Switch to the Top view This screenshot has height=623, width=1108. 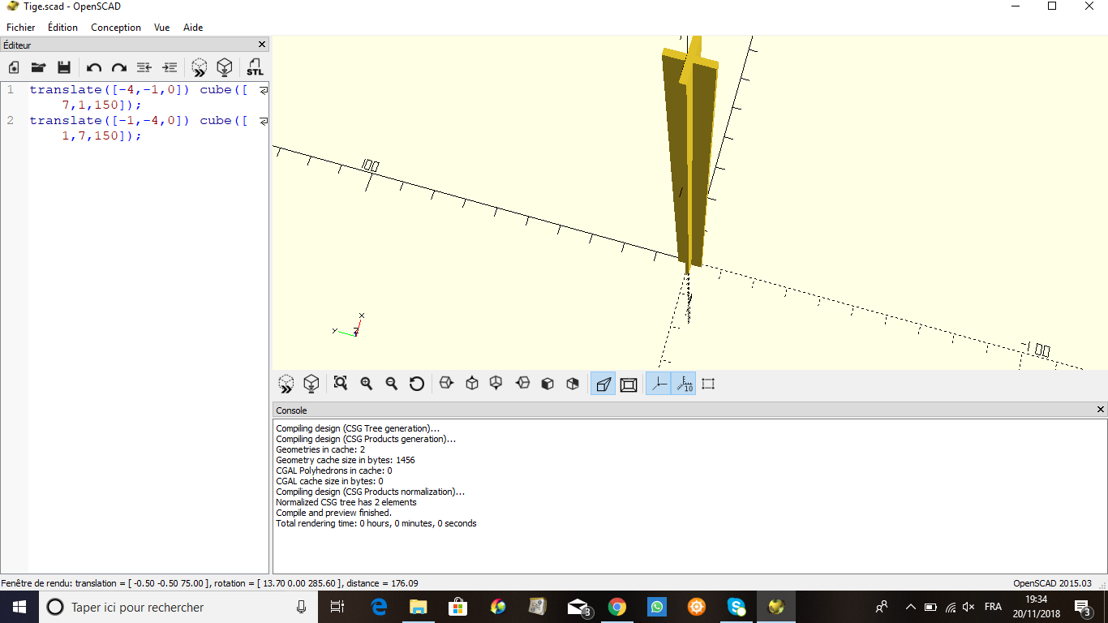coord(472,384)
